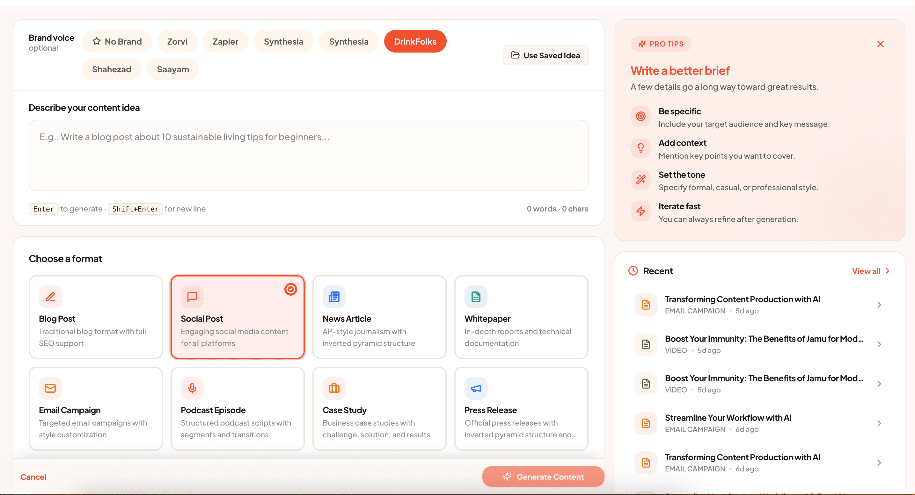Click the Use Saved Idea button

pos(545,55)
